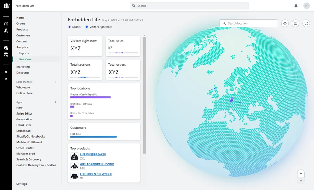Open the Geolocation app
This screenshot has width=314, height=190.
(24, 119)
